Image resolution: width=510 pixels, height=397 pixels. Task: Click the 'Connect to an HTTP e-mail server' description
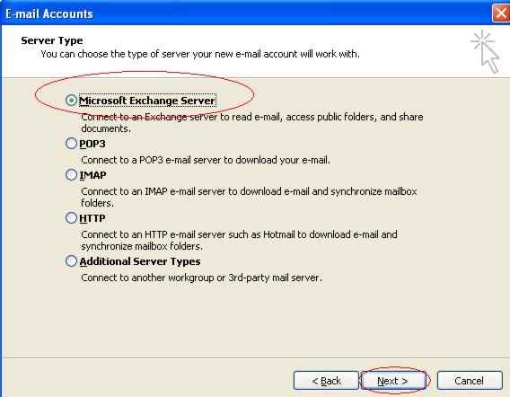point(239,240)
